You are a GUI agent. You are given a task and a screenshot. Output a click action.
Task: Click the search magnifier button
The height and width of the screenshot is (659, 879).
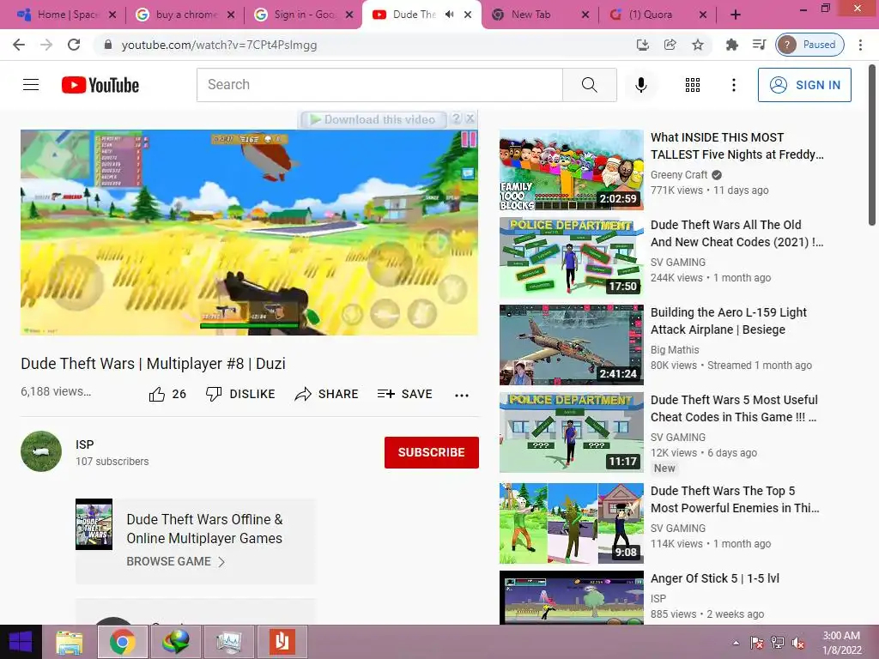(589, 85)
